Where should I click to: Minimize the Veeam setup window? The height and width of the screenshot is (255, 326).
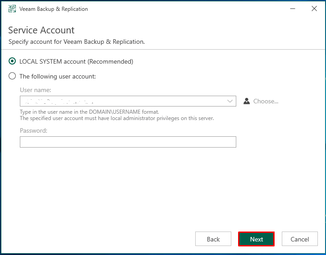(x=293, y=9)
